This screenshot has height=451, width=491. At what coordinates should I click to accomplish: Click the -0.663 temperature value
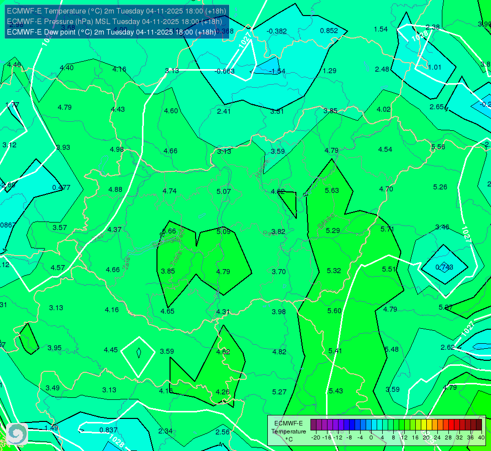224,71
